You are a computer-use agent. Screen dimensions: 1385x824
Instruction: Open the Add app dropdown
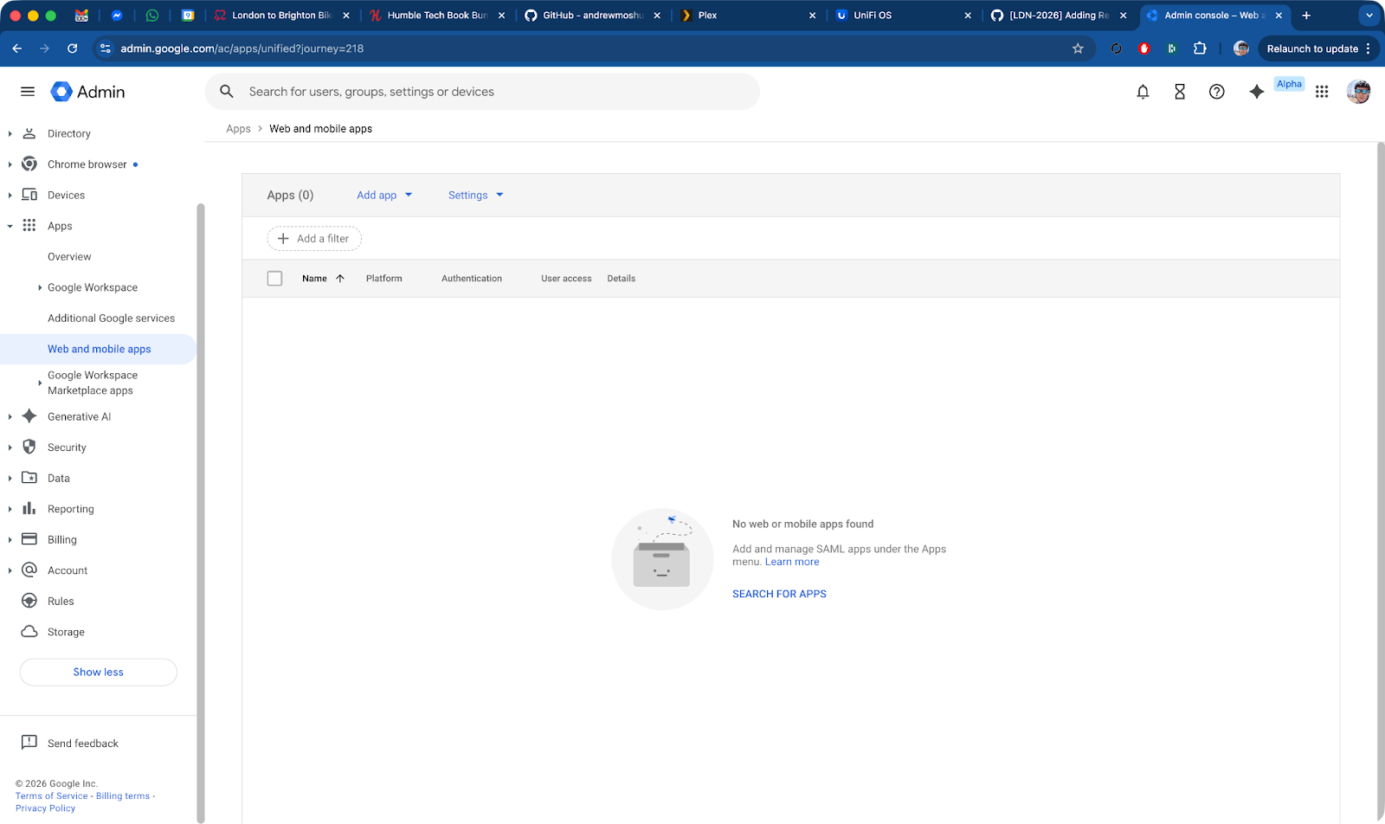click(384, 196)
